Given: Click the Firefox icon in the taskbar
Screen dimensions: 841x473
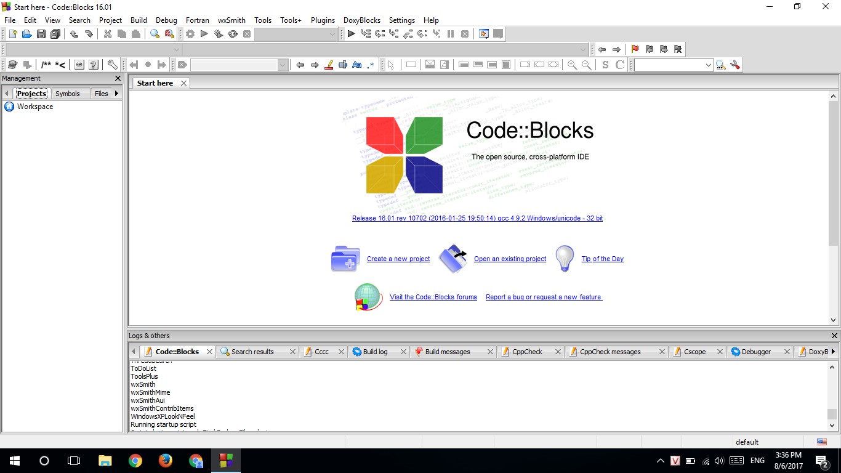Looking at the screenshot, I should (x=165, y=461).
